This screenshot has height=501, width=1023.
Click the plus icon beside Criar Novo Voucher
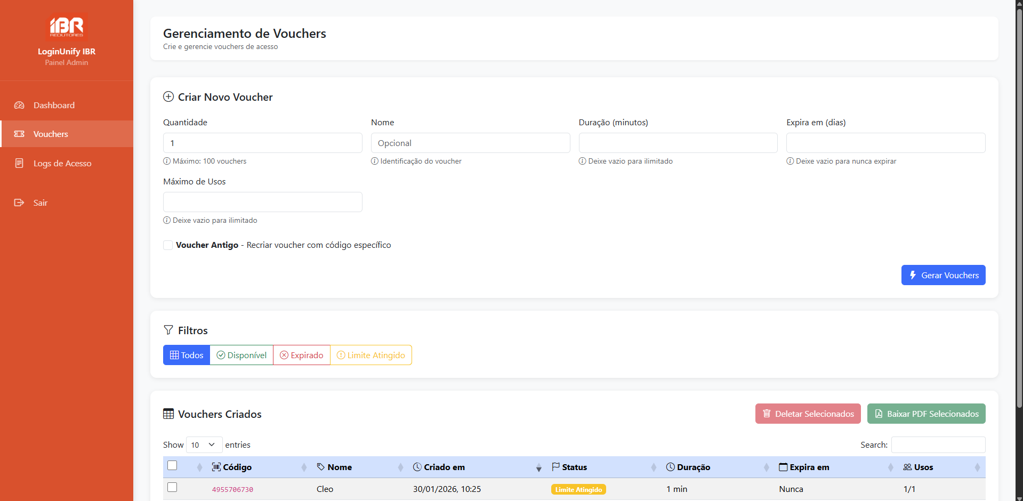(x=168, y=97)
